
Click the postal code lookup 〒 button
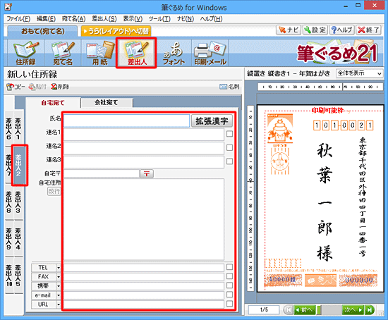pyautogui.click(x=147, y=173)
